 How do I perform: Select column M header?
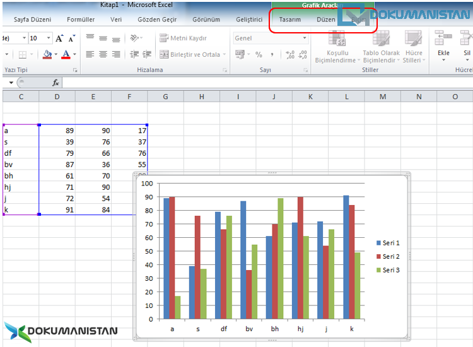pyautogui.click(x=383, y=97)
